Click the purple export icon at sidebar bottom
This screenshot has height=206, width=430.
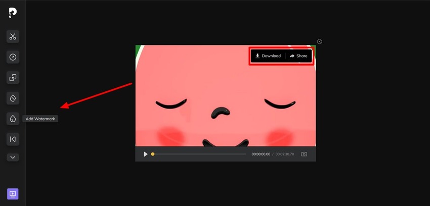[x=13, y=194]
